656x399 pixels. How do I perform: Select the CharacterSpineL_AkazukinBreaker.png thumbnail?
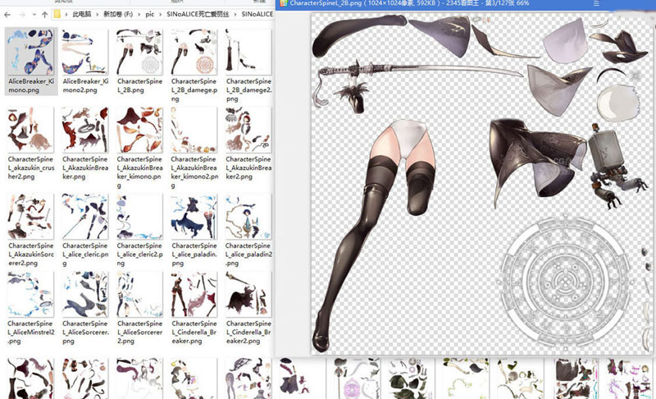point(85,130)
